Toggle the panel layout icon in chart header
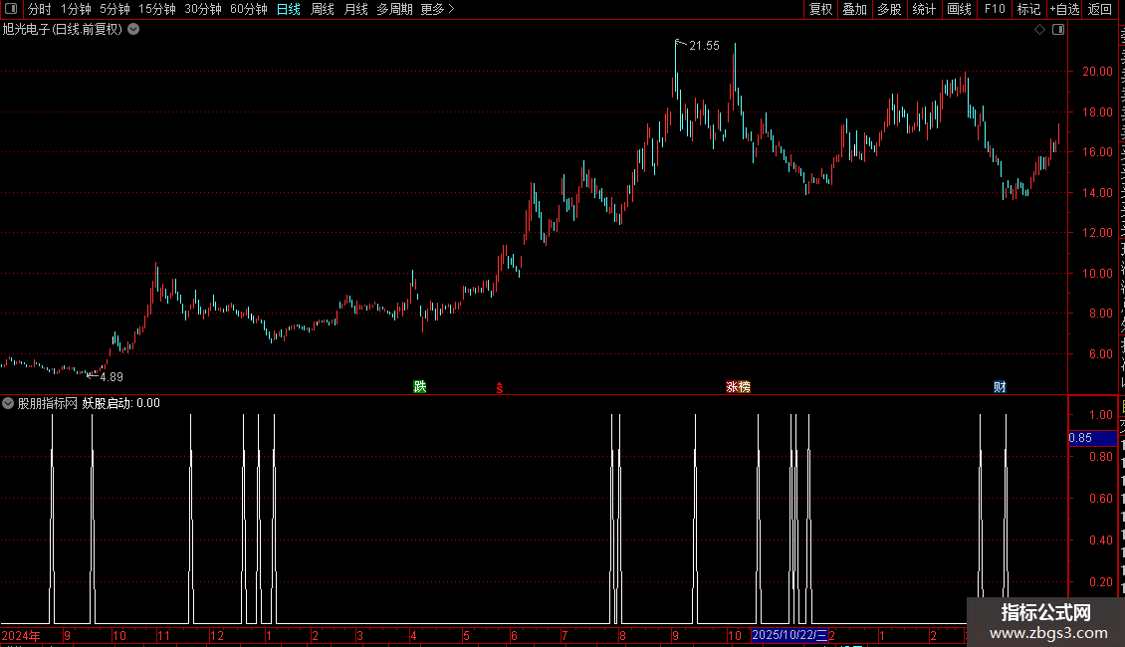1125x647 pixels. pyautogui.click(x=1058, y=30)
